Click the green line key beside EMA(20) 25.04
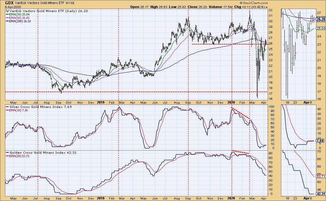 click(x=7, y=15)
